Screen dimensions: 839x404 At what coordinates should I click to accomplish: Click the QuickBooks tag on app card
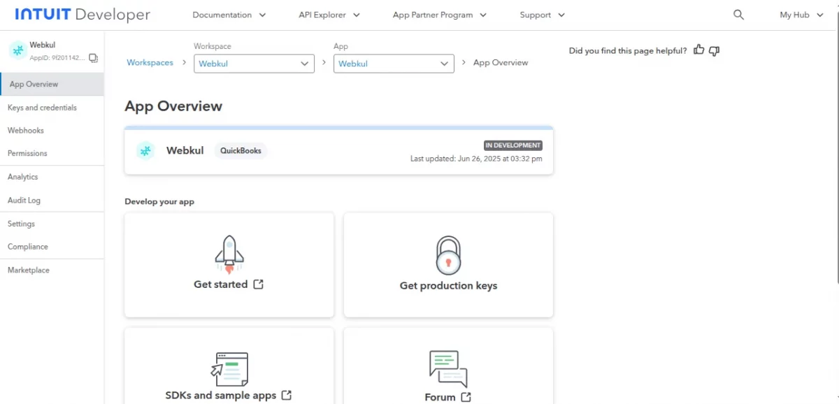(x=241, y=150)
